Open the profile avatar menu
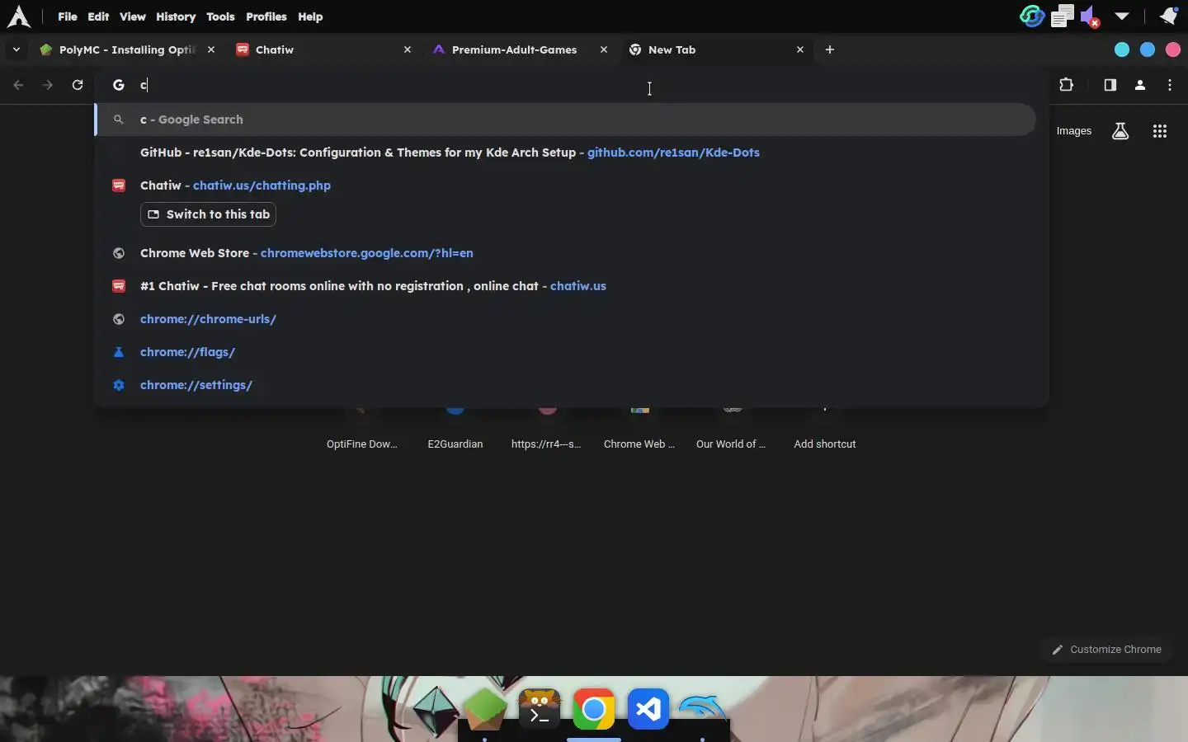 point(1140,85)
